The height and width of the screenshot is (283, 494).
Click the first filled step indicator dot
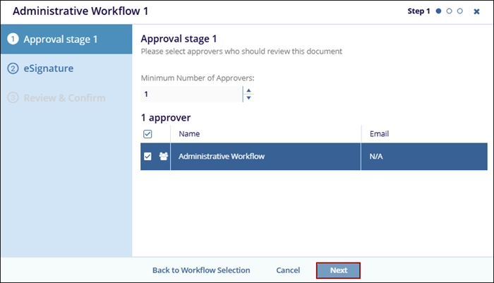click(439, 11)
